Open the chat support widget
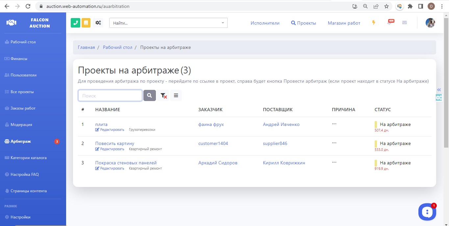Image resolution: width=449 pixels, height=226 pixels. click(427, 212)
